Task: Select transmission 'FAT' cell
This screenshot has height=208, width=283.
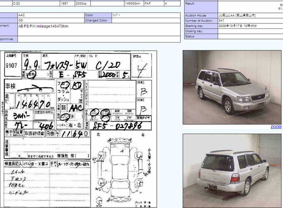Action: coord(154,4)
